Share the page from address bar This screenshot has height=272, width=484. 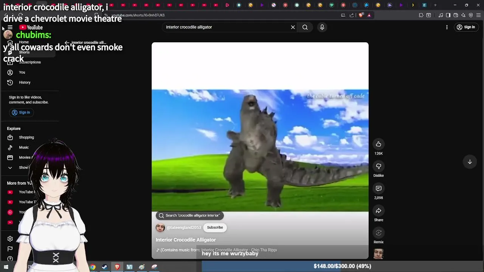pos(352,15)
